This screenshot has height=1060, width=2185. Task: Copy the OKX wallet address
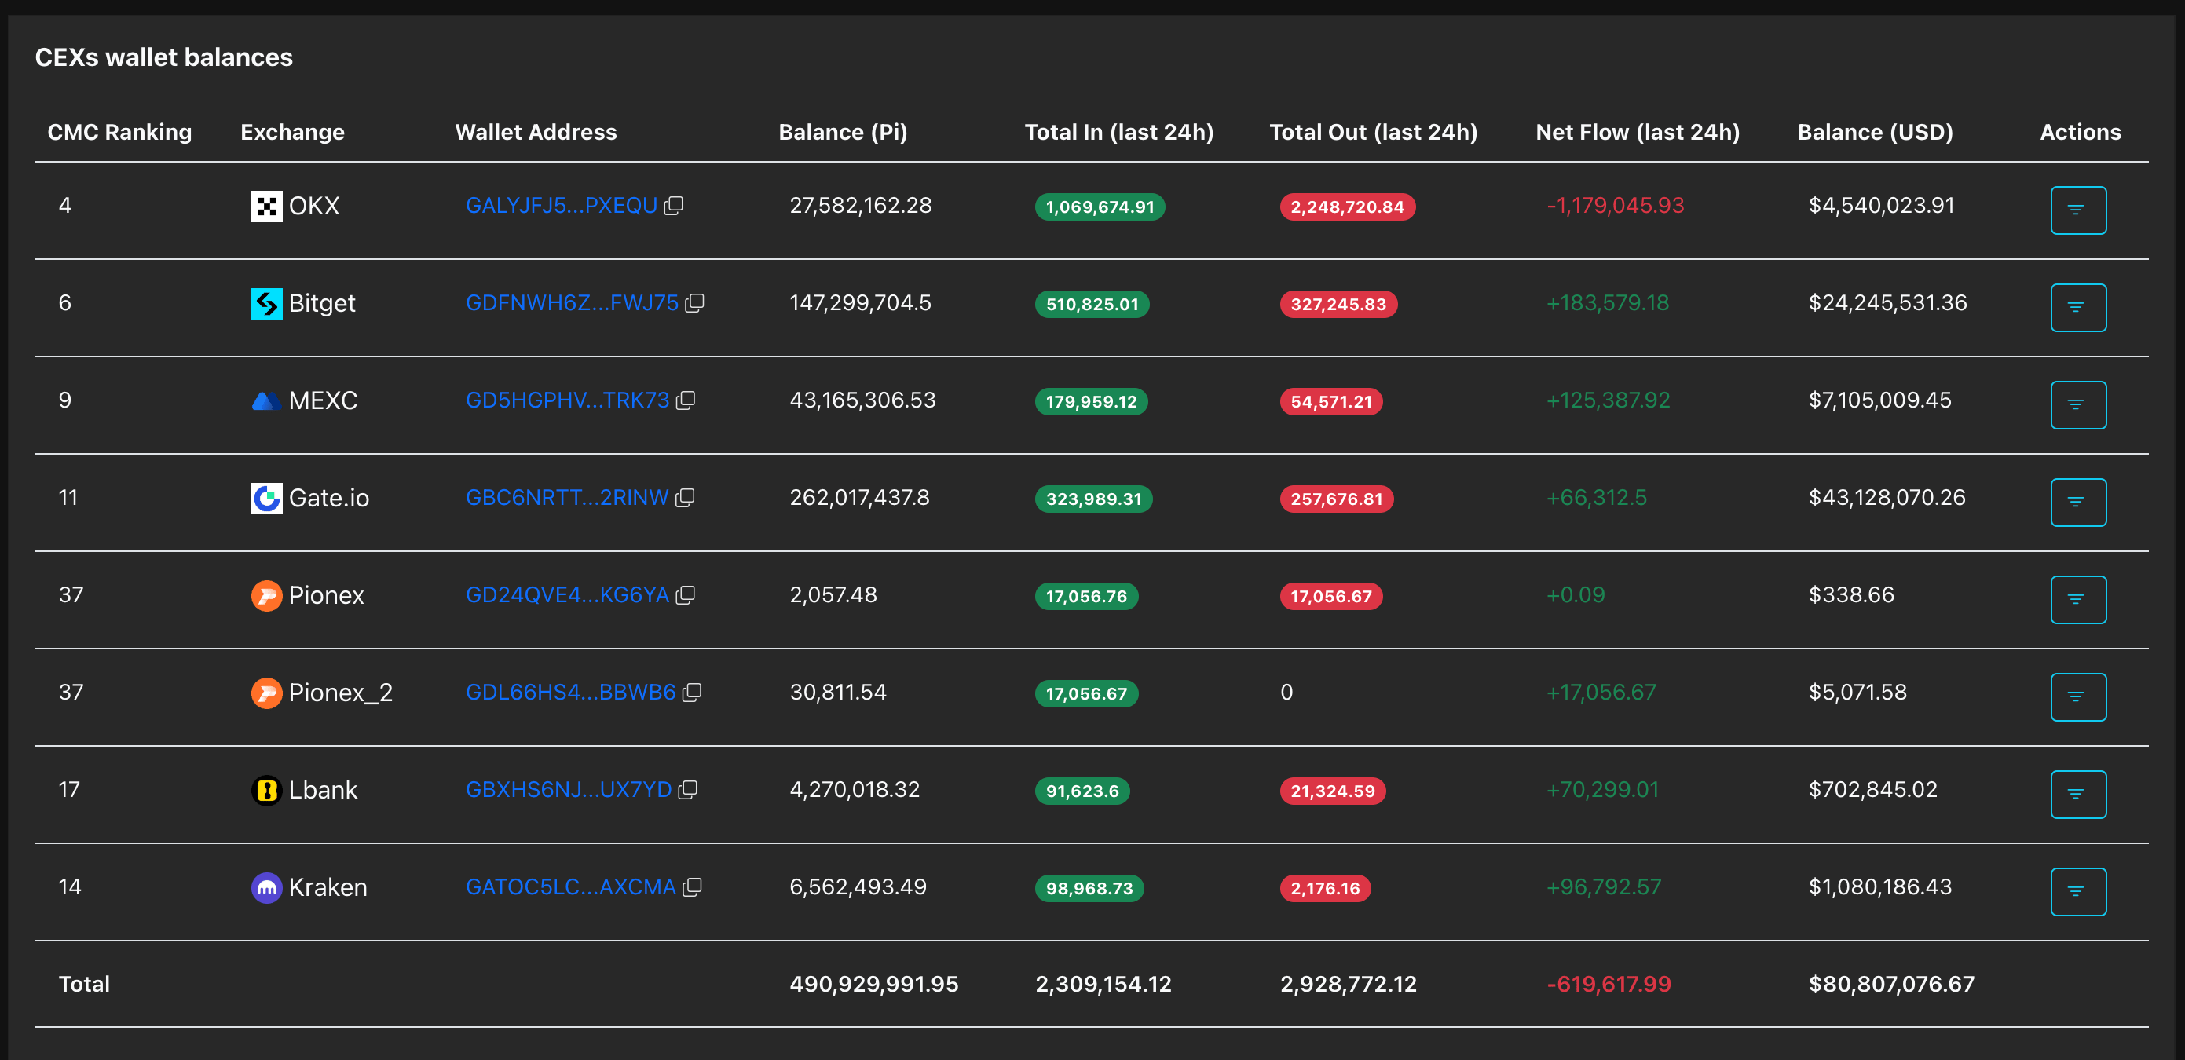click(673, 206)
